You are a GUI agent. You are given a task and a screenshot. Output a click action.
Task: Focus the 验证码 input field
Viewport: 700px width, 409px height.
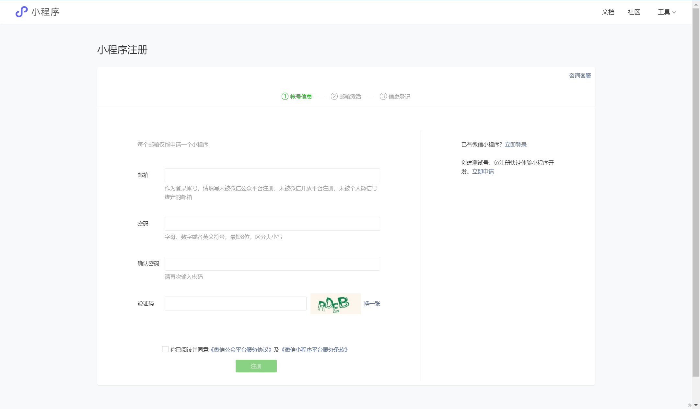(236, 303)
